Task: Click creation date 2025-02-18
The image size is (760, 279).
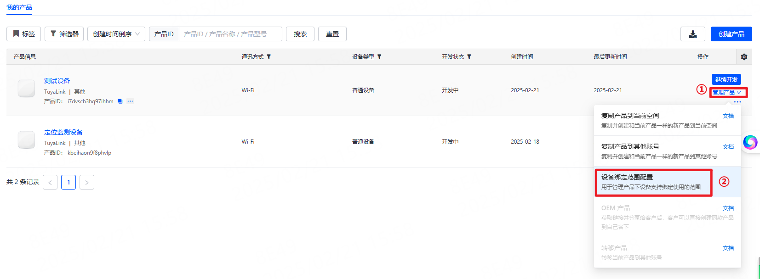Action: pyautogui.click(x=525, y=142)
